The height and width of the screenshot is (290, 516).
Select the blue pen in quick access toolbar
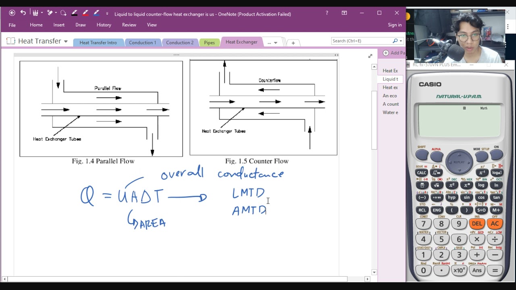96,13
